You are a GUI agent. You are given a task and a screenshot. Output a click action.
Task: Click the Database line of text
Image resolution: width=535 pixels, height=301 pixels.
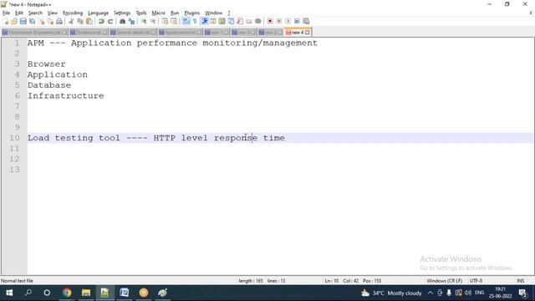click(49, 85)
